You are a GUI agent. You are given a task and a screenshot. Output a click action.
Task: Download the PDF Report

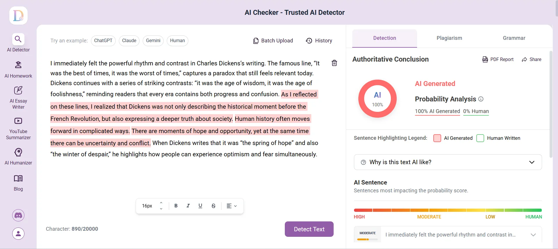498,59
